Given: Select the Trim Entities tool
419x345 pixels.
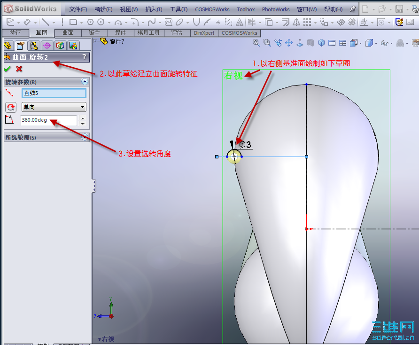Looking at the screenshot, I should pyautogui.click(x=251, y=22).
